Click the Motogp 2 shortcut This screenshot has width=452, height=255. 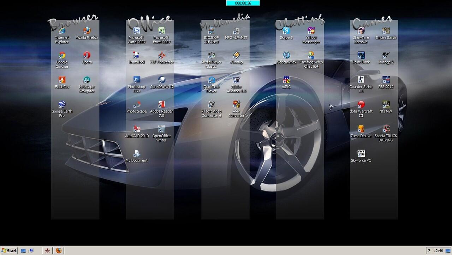[386, 56]
